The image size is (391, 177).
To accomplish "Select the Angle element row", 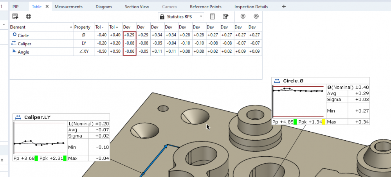I will [x=23, y=52].
